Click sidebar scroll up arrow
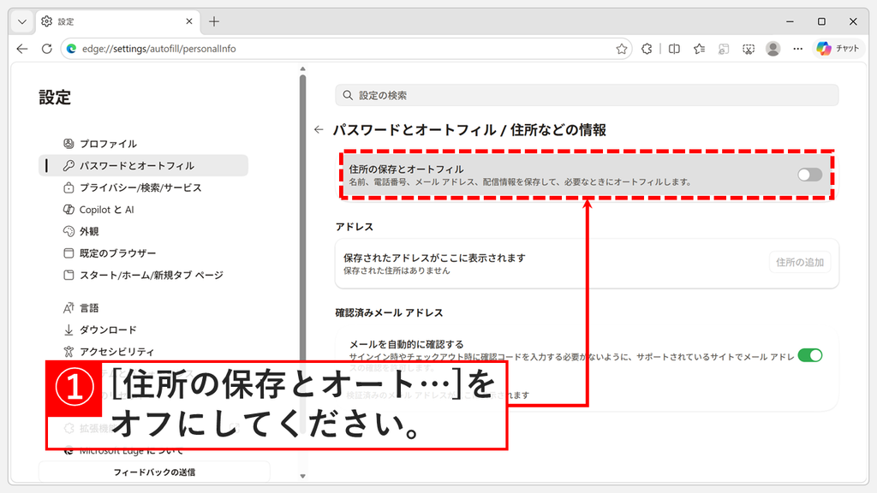Screen dimensions: 877x493 click(302, 69)
